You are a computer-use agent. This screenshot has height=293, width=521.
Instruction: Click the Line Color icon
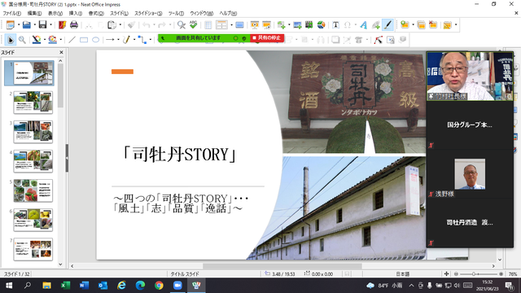pos(36,40)
